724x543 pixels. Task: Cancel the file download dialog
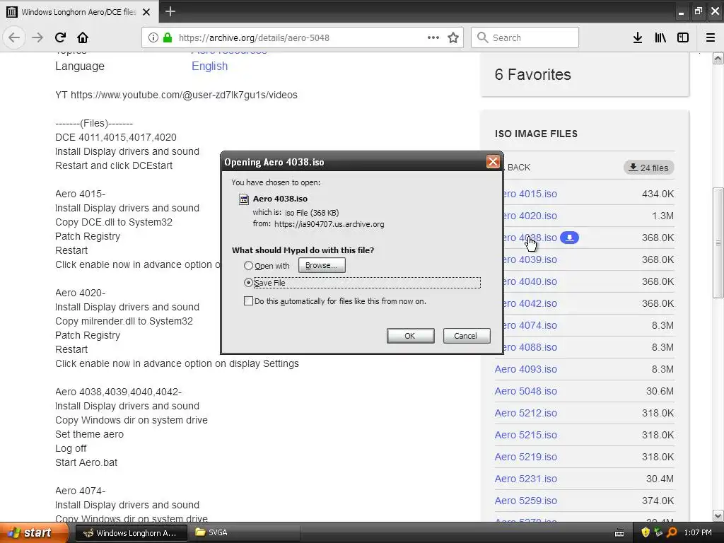click(x=467, y=336)
